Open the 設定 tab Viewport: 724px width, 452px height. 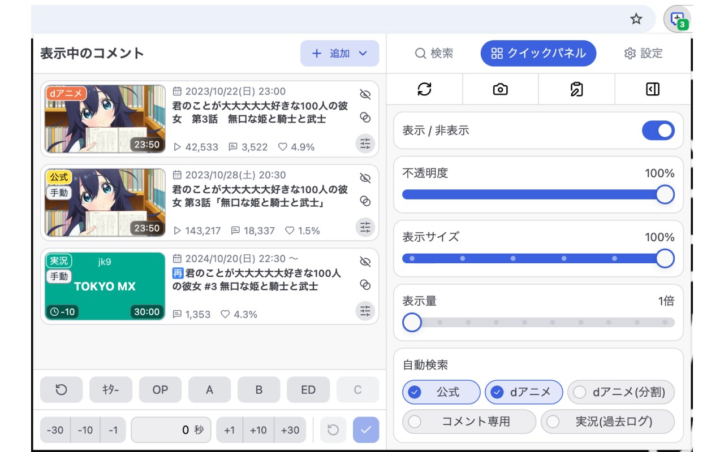click(x=643, y=54)
